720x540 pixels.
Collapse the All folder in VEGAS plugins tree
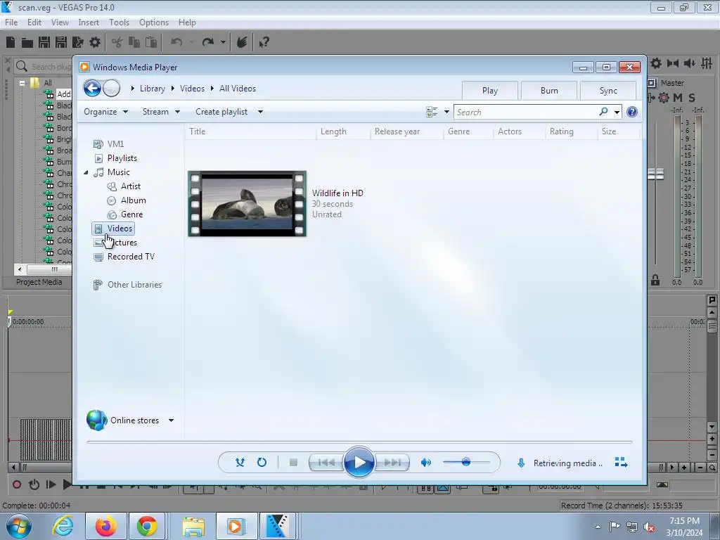point(22,83)
